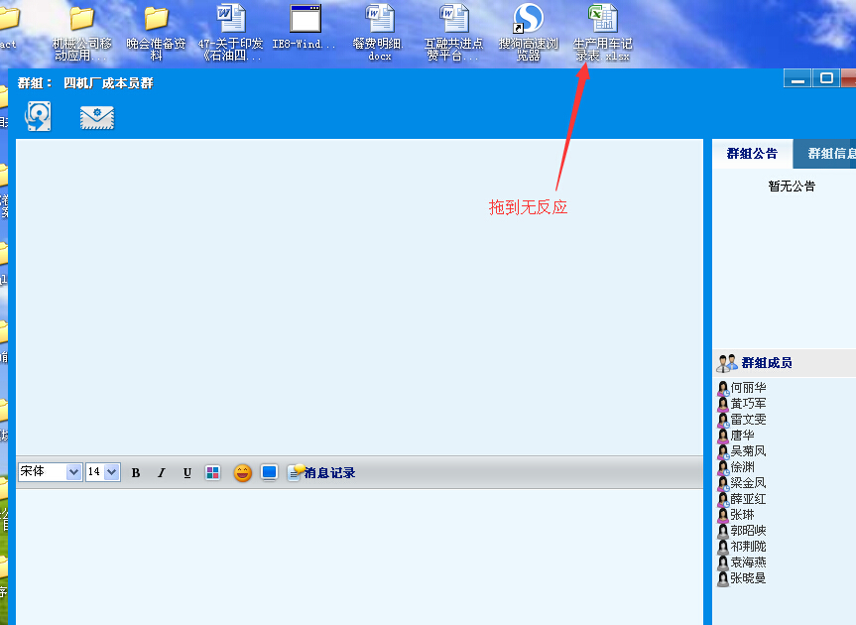This screenshot has height=625, width=856.
Task: Toggle italic text formatting
Action: (161, 472)
